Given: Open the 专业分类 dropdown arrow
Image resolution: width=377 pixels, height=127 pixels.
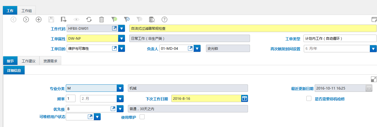Looking at the screenshot, I should click(120, 88).
